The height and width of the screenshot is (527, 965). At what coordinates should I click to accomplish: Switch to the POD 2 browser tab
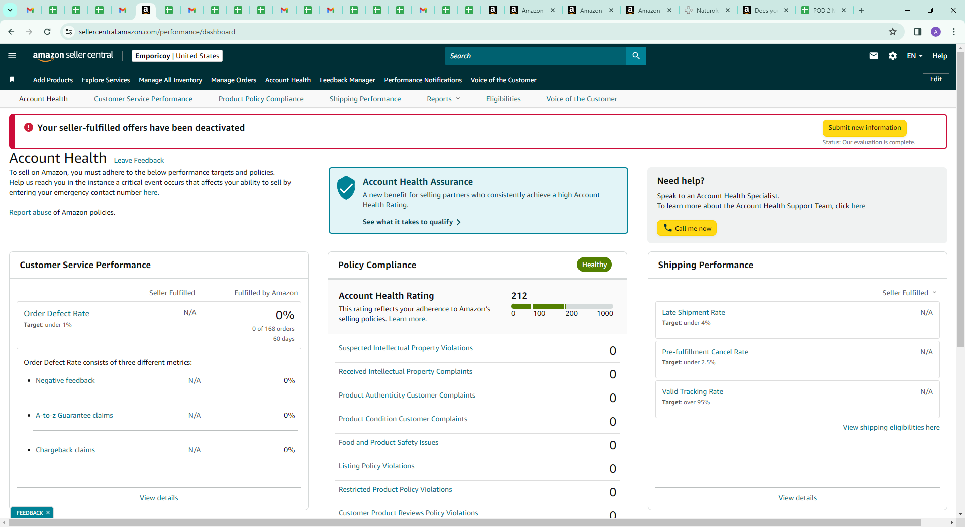click(x=822, y=10)
